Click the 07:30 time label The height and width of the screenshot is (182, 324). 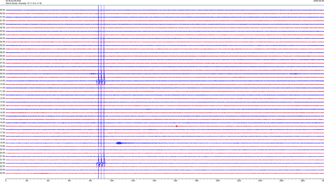click(2, 63)
